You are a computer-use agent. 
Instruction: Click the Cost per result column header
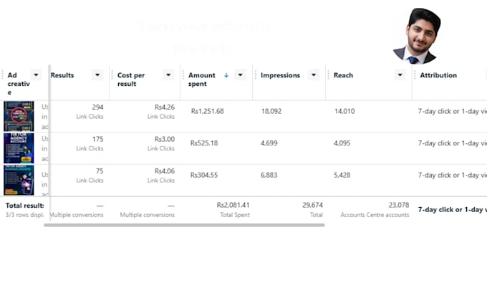(131, 80)
